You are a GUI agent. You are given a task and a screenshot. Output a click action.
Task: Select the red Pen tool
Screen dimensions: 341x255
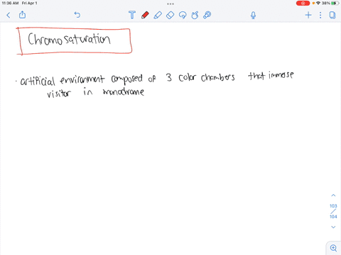(145, 15)
